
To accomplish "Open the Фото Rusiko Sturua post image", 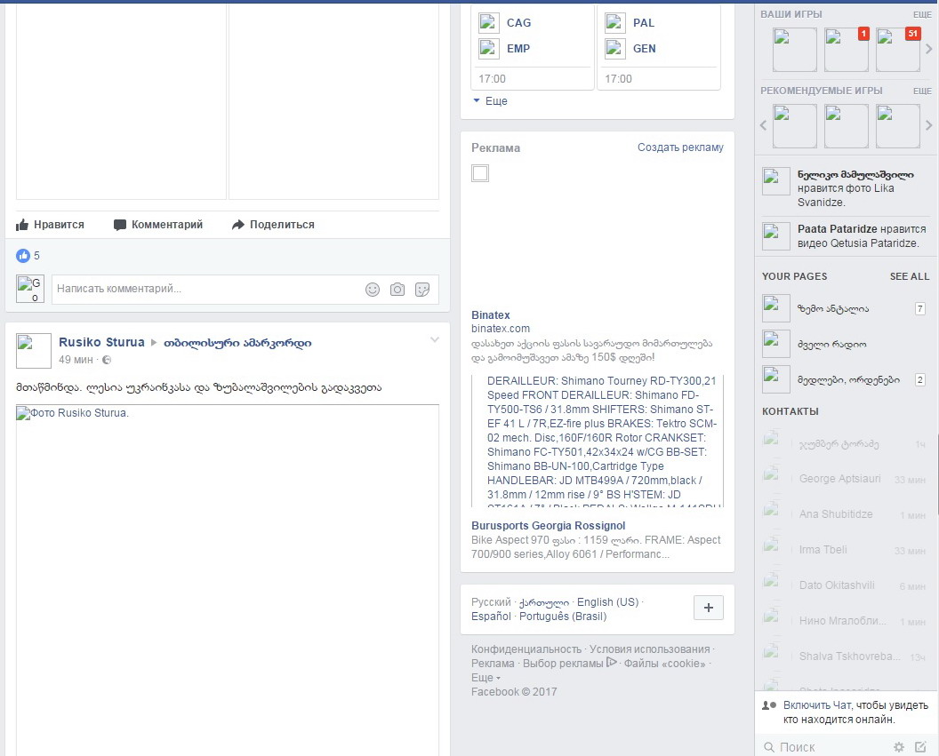I will 227,580.
